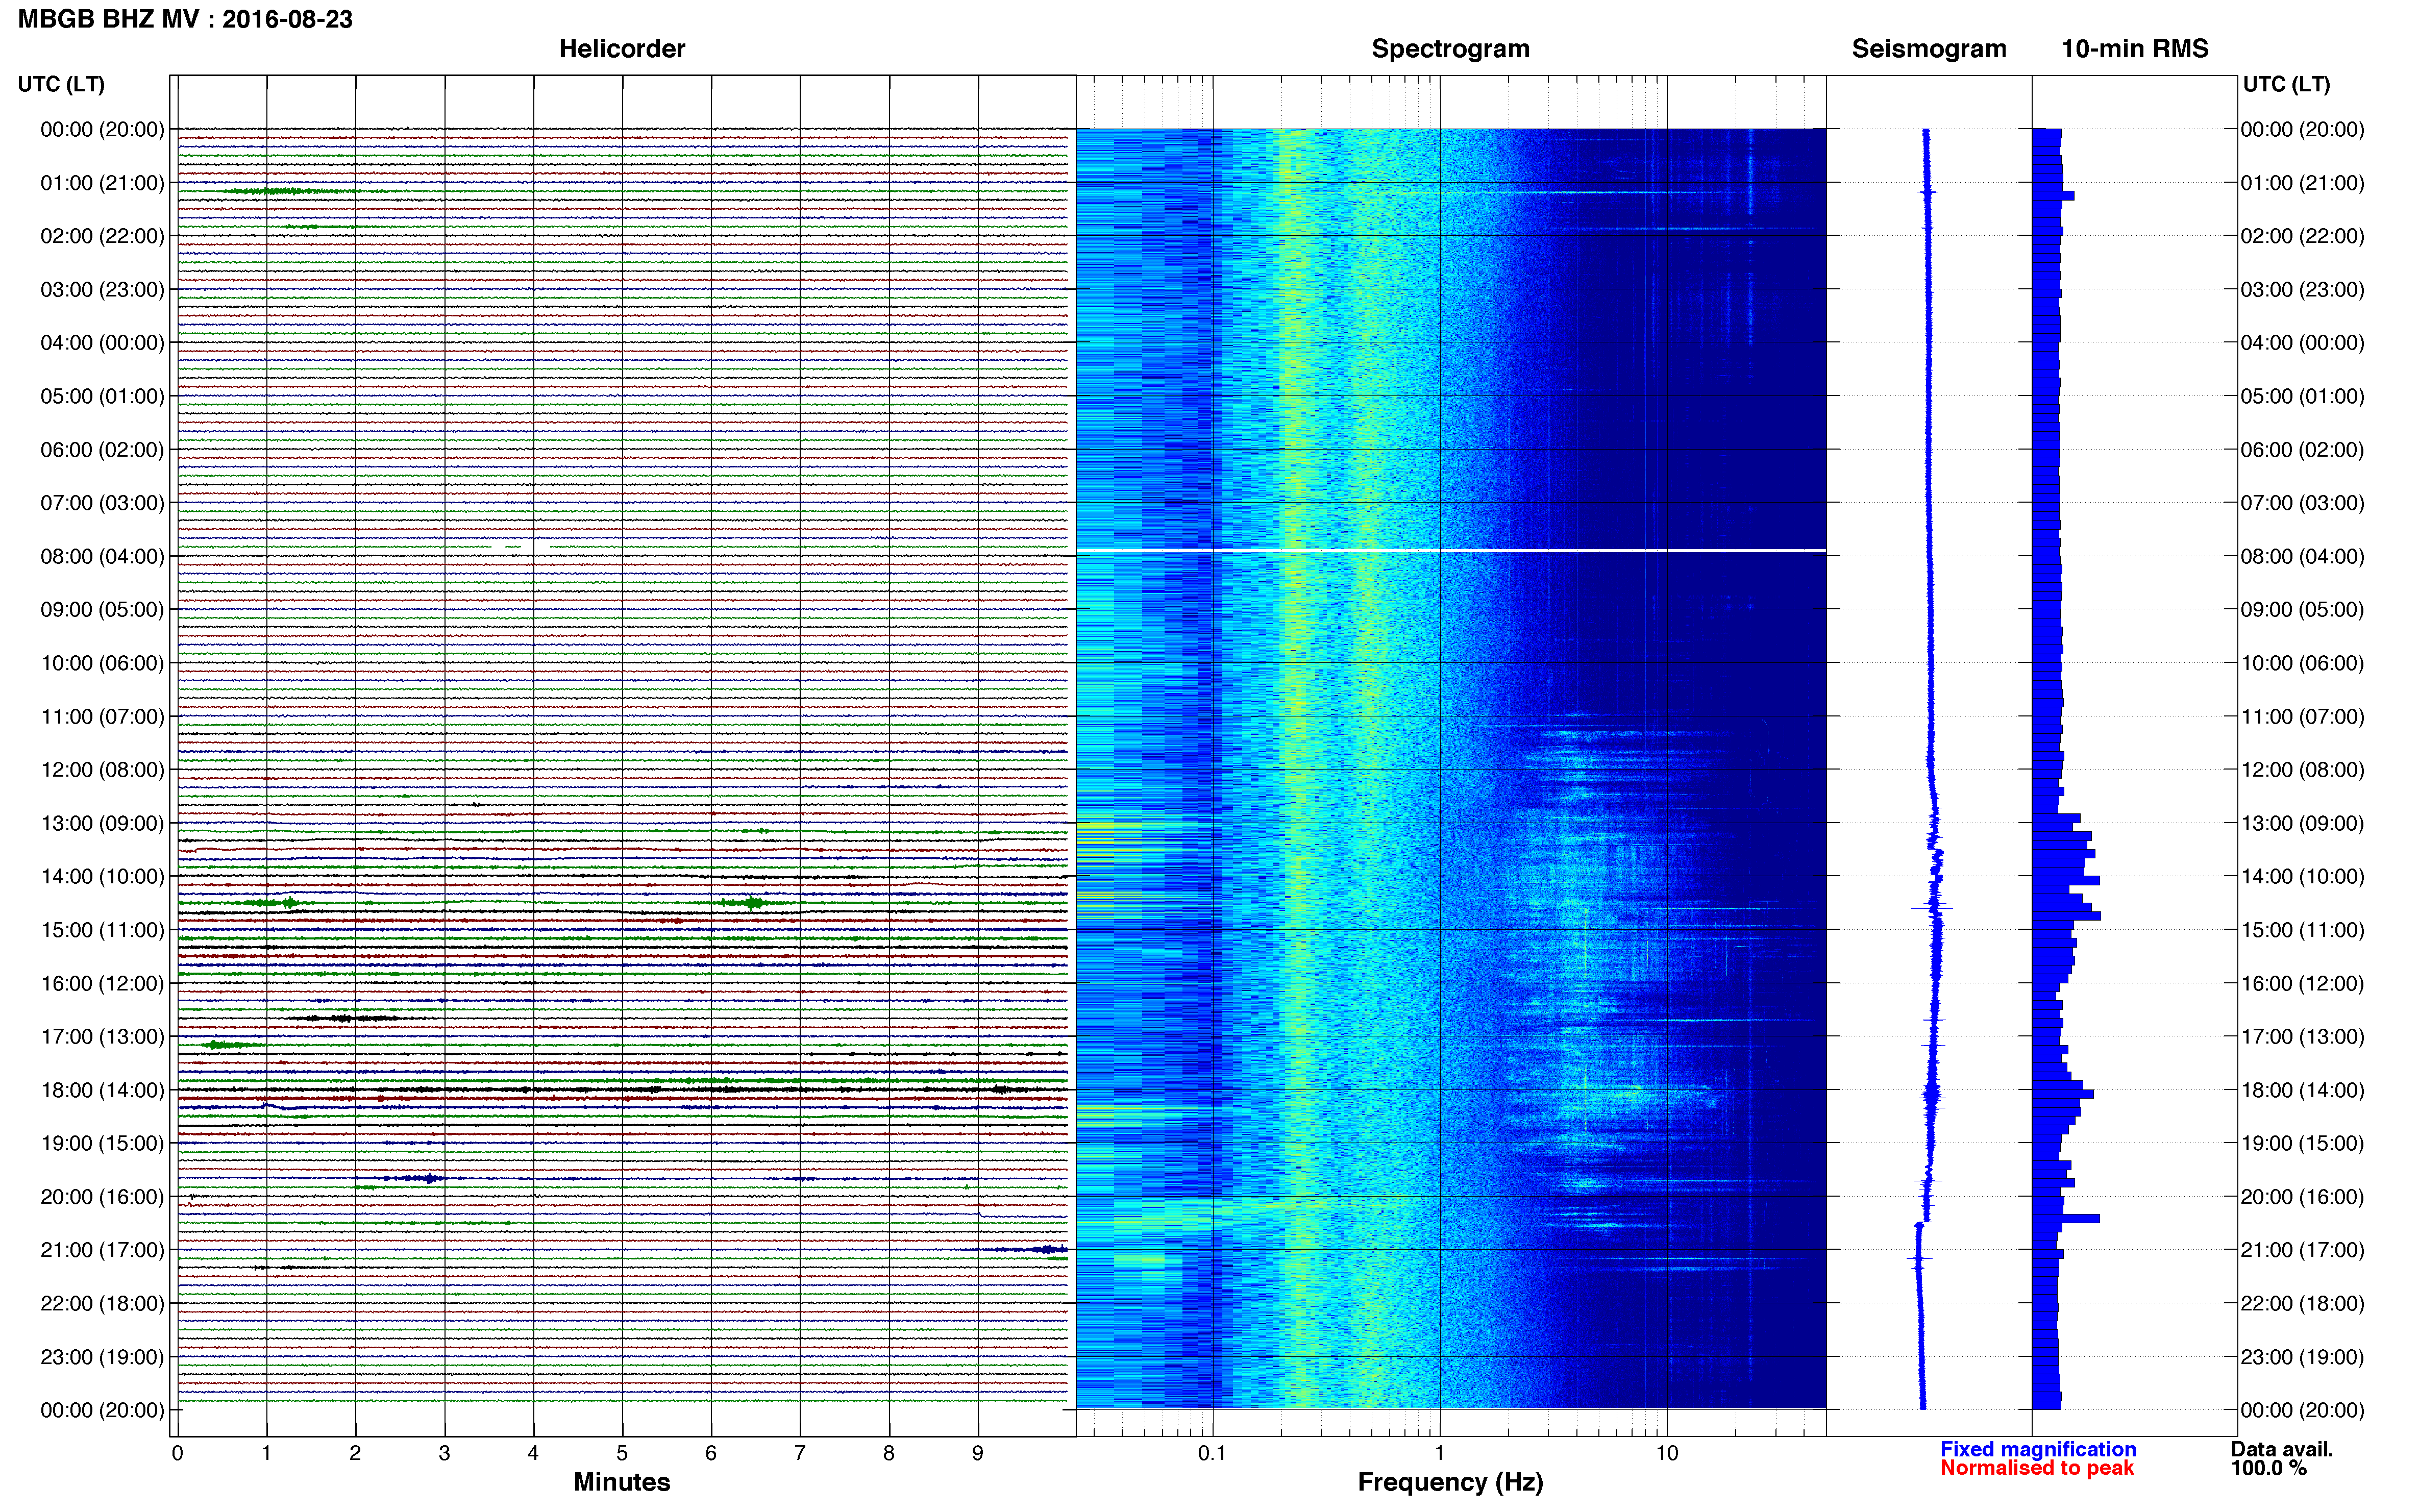This screenshot has width=2419, height=1512.
Task: Click the '100.0 %' data availability value
Action: [2268, 1468]
